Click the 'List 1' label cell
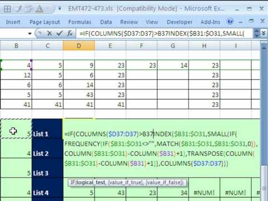 [x=47, y=129]
